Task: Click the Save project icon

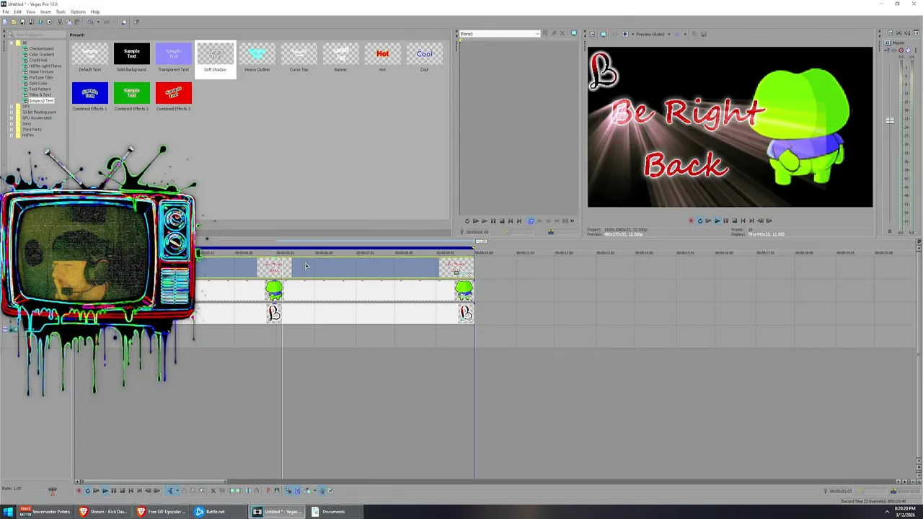Action: click(22, 22)
